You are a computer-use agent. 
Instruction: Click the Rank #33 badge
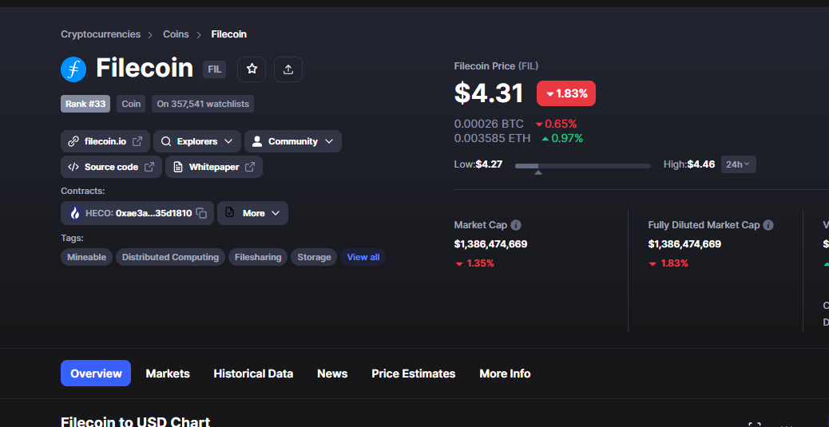point(85,104)
